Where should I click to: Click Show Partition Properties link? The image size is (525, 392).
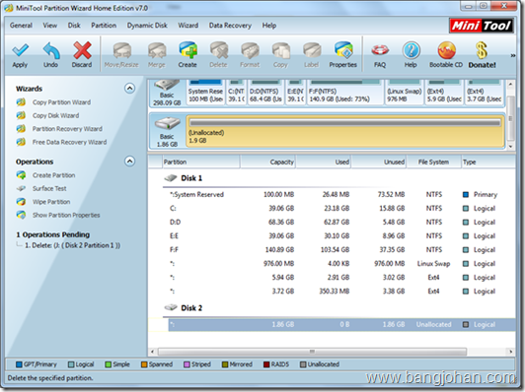(x=66, y=215)
